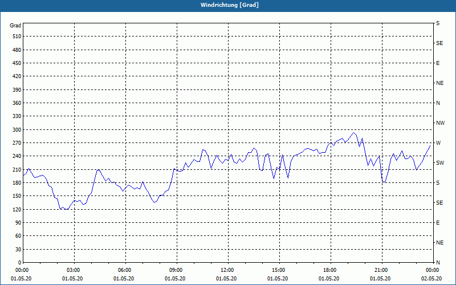The image size is (456, 285).
Task: Click the 270 degree axis label
Action: point(17,143)
